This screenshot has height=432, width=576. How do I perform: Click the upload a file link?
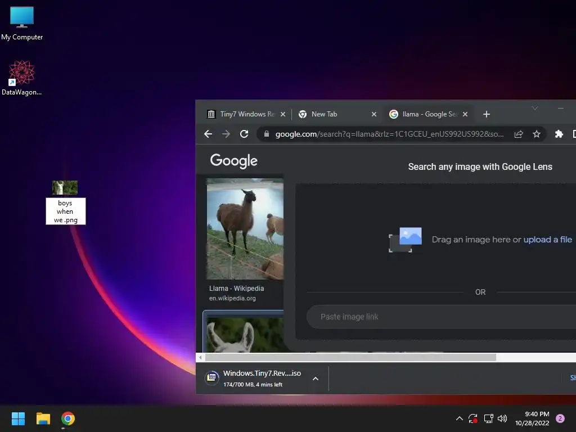click(547, 240)
